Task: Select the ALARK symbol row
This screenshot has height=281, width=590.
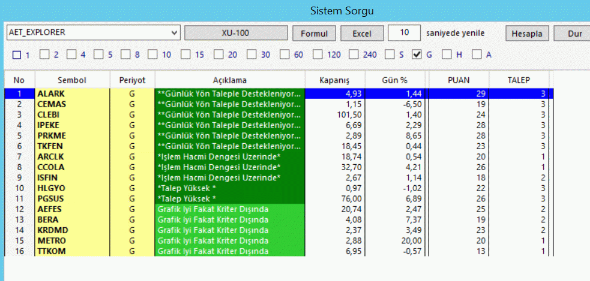Action: [279, 93]
